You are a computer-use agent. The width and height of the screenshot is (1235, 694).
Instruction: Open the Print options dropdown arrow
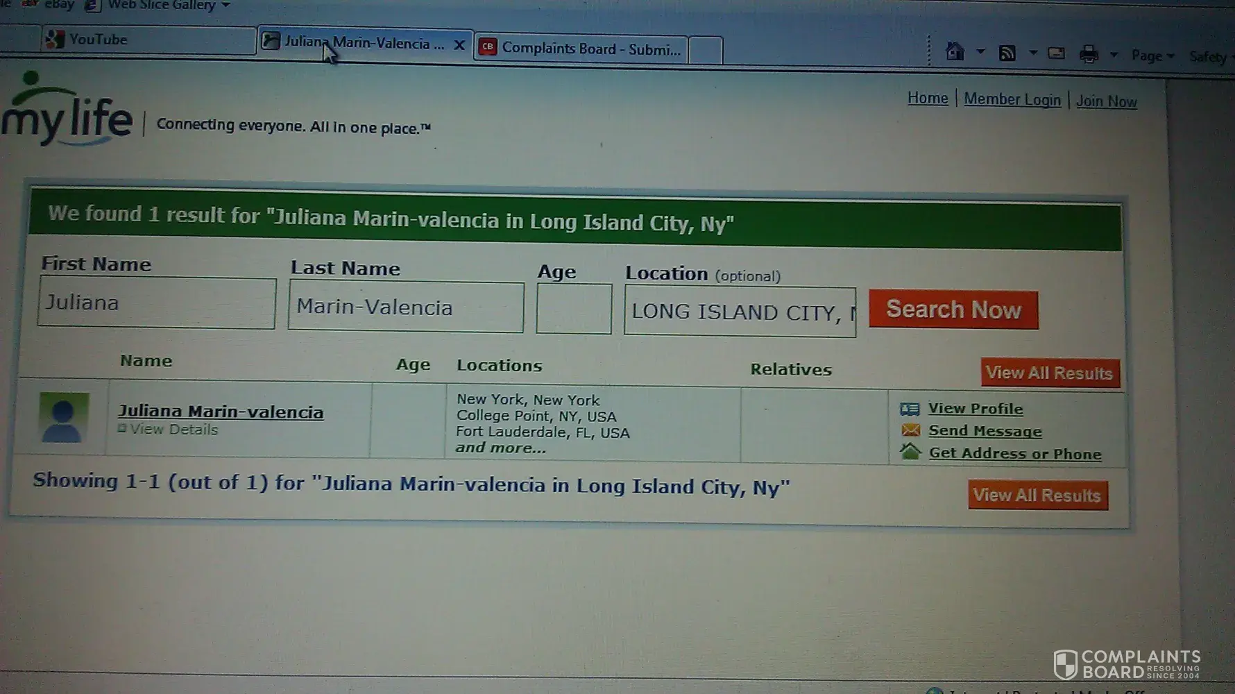click(x=1114, y=54)
